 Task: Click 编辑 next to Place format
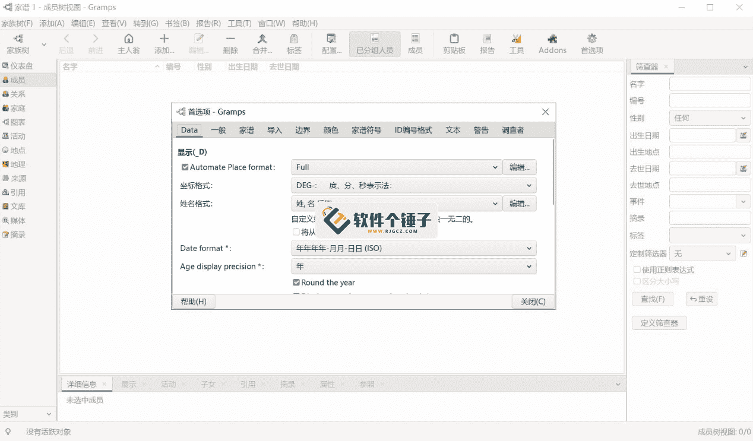(520, 167)
